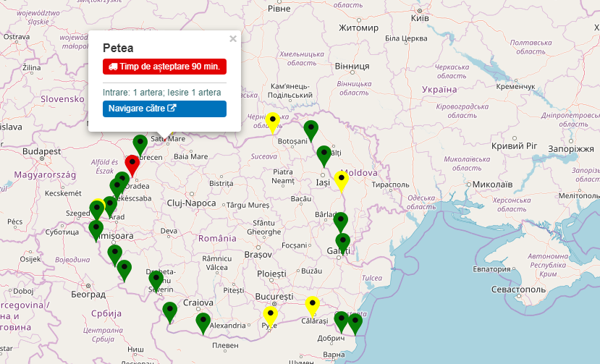Click the red 90 min waiting time badge
The height and width of the screenshot is (364, 600).
164,67
